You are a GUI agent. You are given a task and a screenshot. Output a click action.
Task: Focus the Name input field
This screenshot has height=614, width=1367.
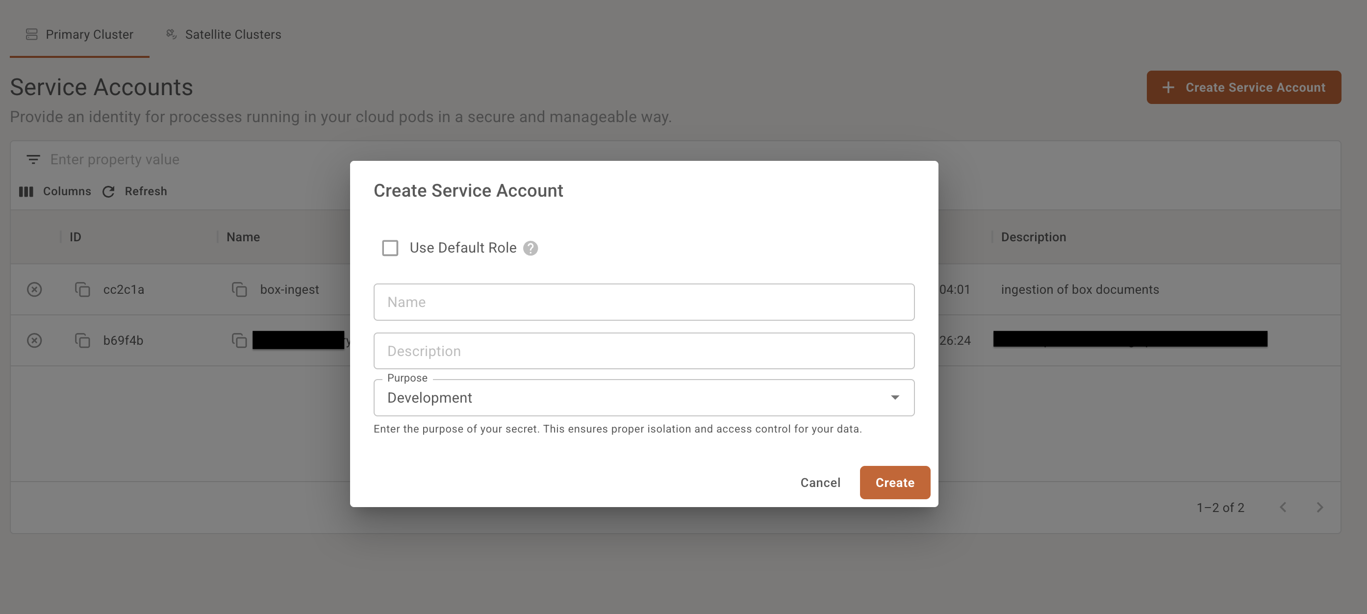point(644,302)
